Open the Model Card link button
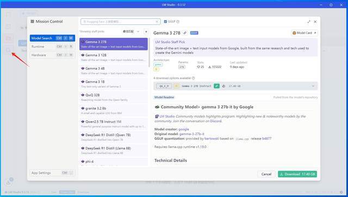This screenshot has height=197, width=348. (304, 33)
